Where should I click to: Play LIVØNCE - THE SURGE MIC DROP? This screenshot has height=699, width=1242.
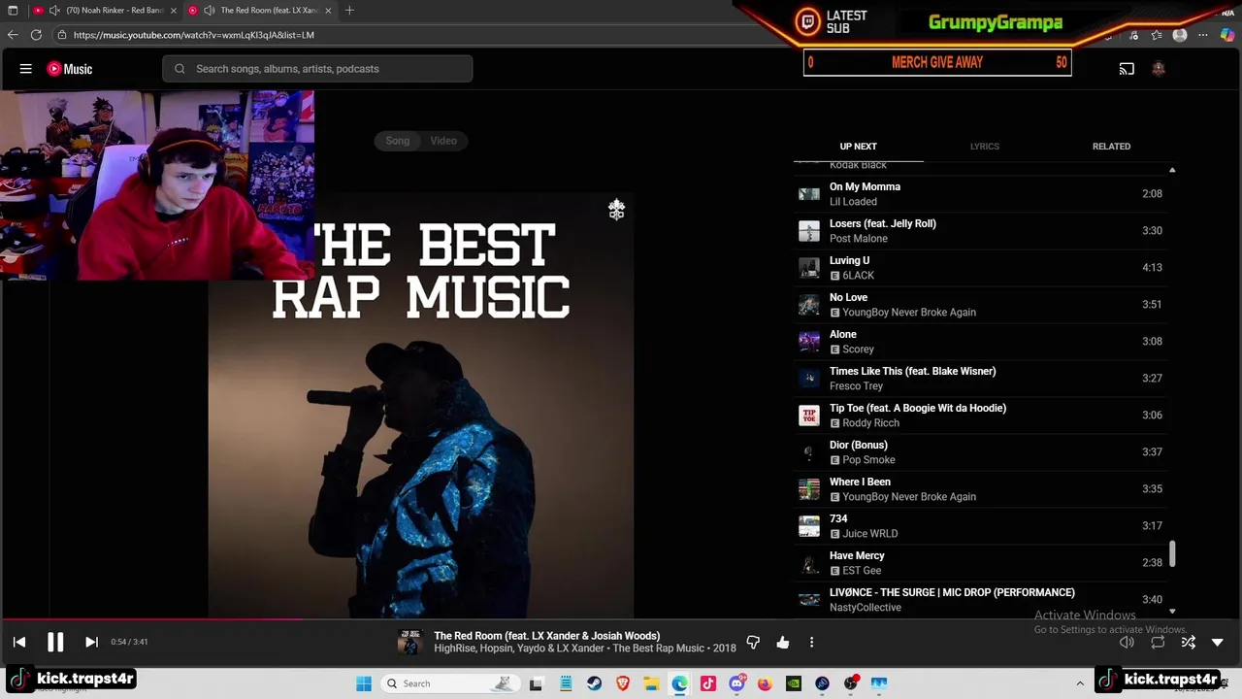tap(980, 600)
